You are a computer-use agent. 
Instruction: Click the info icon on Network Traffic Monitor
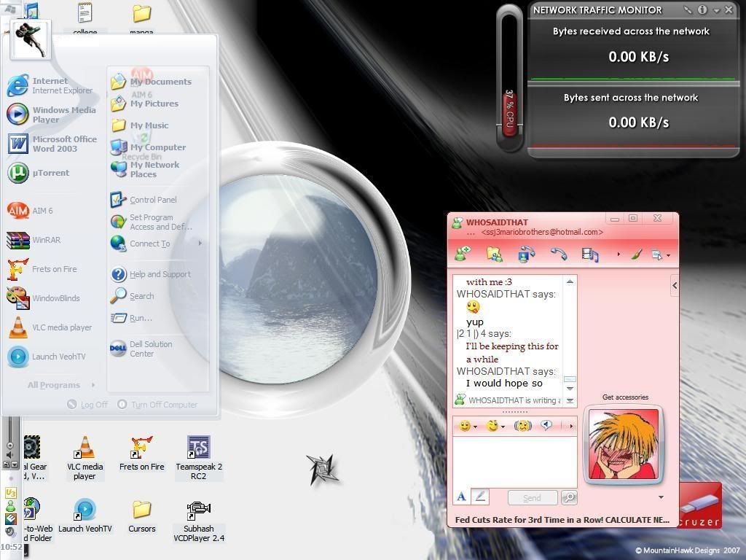coord(702,10)
